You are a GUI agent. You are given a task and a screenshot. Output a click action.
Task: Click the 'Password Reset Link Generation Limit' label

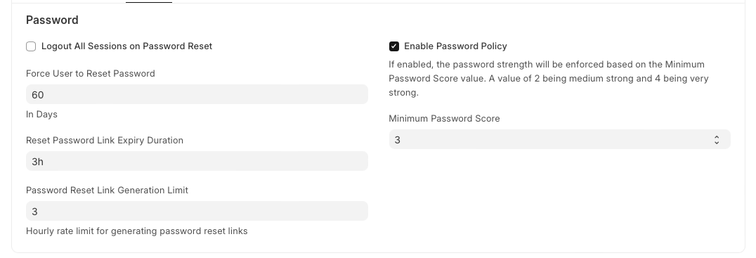point(107,191)
